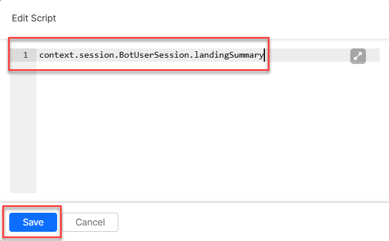Cancel editing the script
389x241 pixels.
coord(90,222)
